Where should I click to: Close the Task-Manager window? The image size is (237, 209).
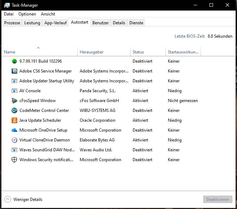(x=227, y=5)
